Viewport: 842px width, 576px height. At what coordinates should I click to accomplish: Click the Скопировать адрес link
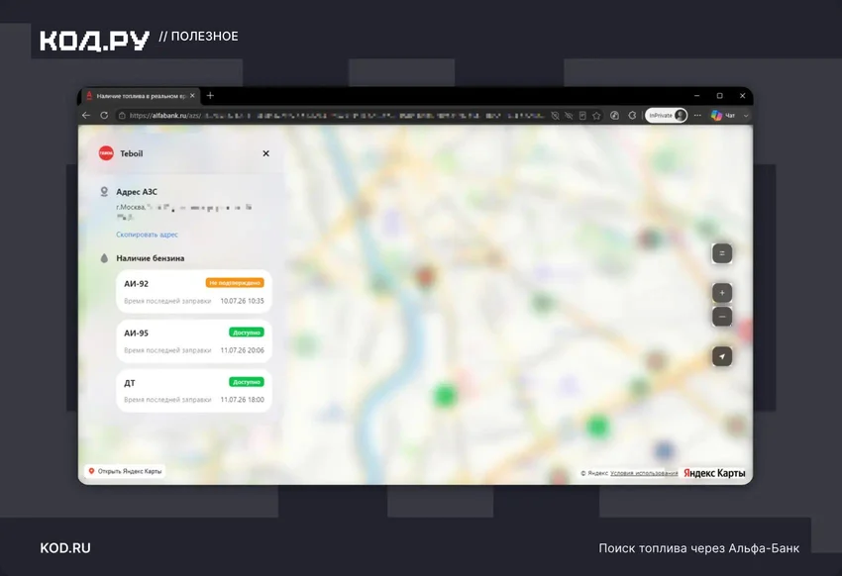148,235
